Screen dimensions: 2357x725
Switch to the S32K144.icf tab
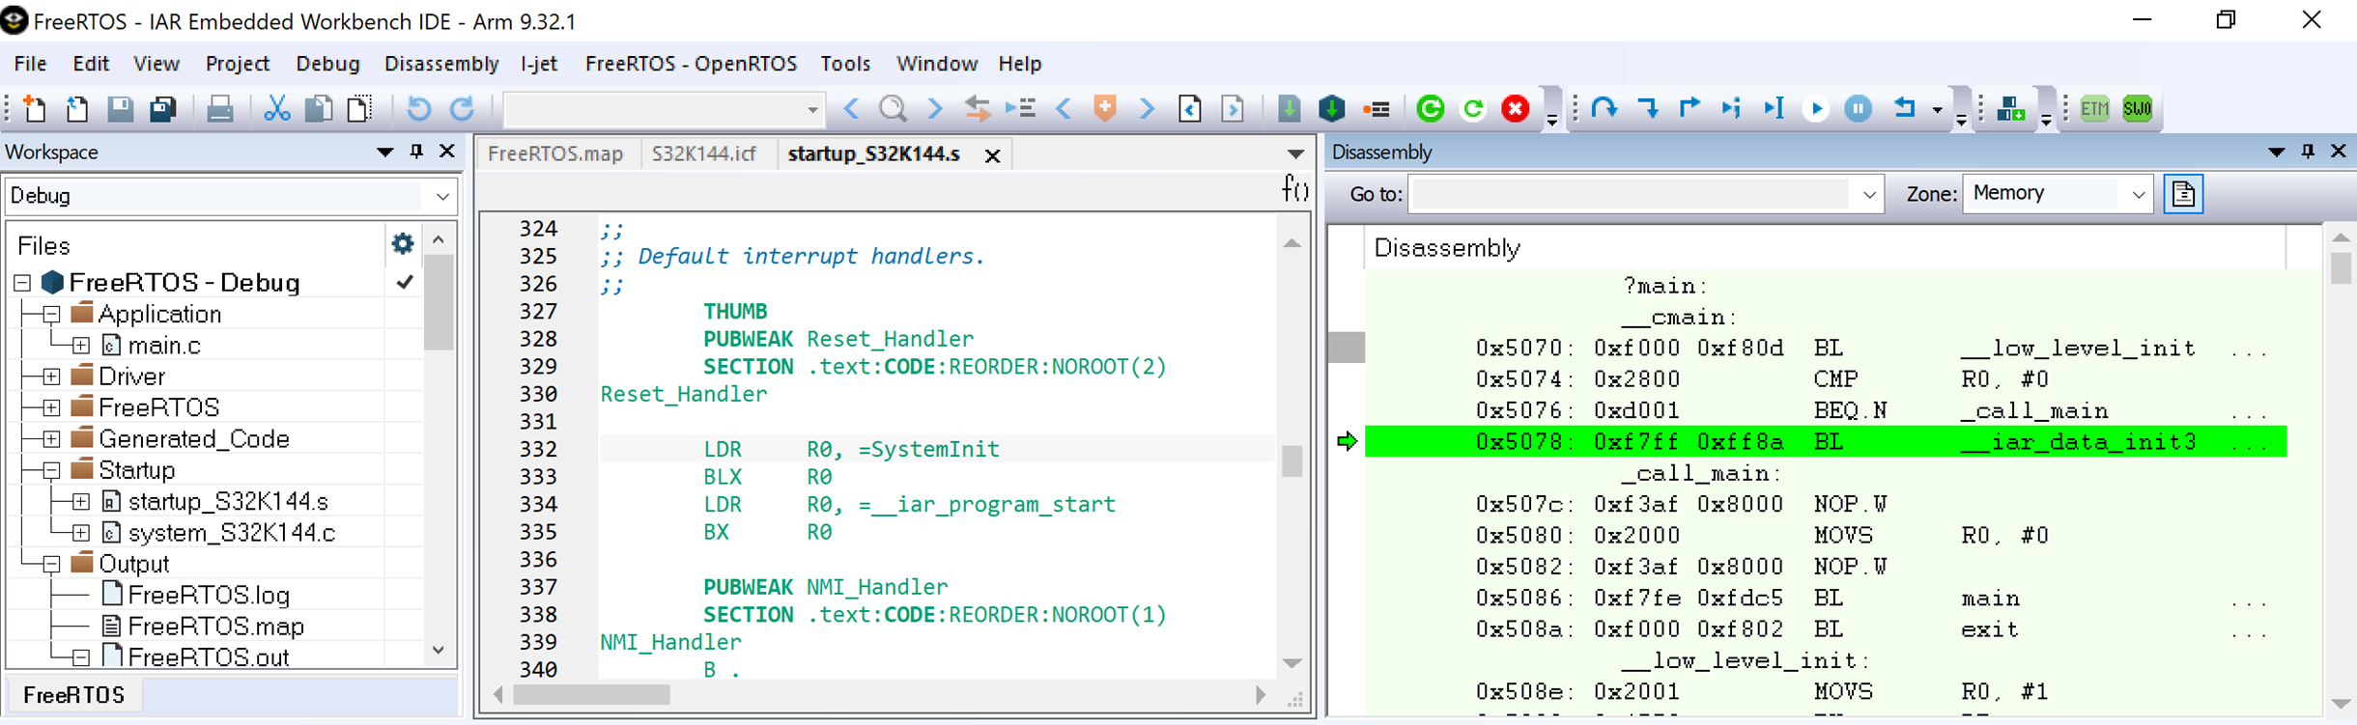[x=704, y=154]
